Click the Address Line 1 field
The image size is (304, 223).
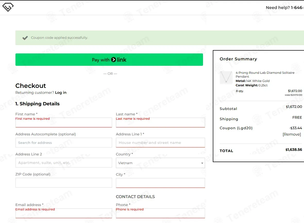pos(160,143)
